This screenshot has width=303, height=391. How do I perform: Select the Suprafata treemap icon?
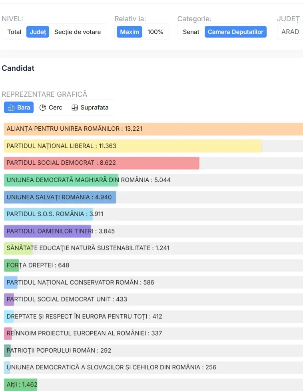pyautogui.click(x=75, y=108)
